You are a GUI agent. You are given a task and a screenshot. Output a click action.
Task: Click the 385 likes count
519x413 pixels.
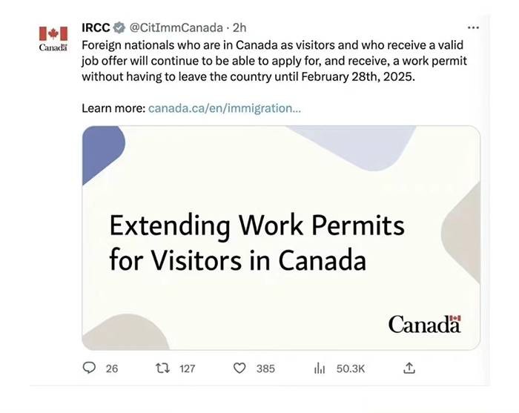[265, 369]
